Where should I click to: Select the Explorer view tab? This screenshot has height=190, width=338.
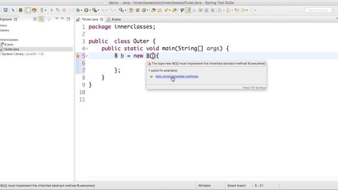[6, 19]
